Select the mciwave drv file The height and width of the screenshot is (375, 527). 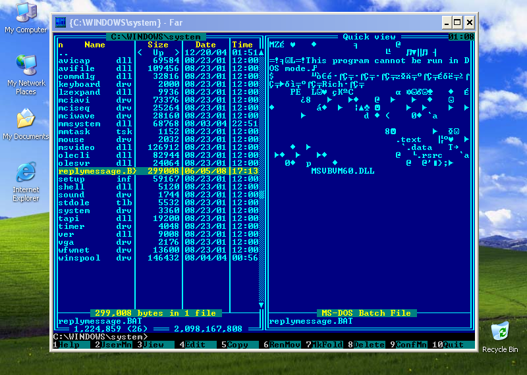pos(158,116)
